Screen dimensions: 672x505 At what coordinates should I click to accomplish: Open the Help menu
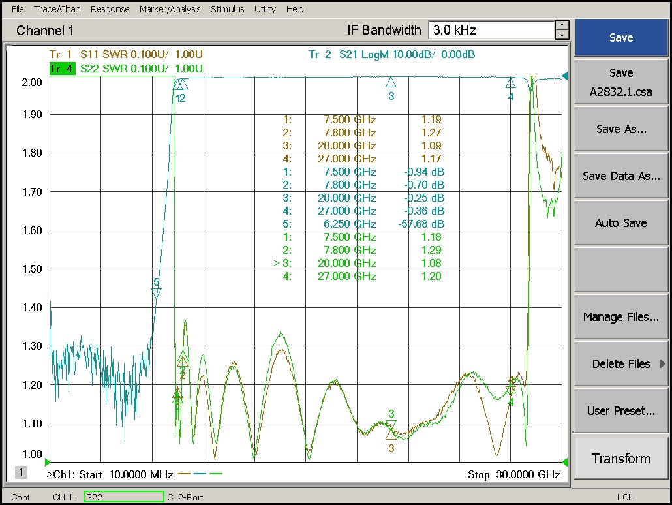tap(295, 9)
